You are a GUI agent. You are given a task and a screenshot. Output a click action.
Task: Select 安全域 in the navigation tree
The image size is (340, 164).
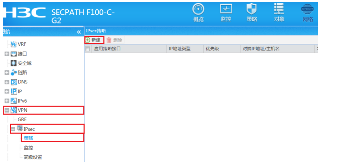[25, 63]
